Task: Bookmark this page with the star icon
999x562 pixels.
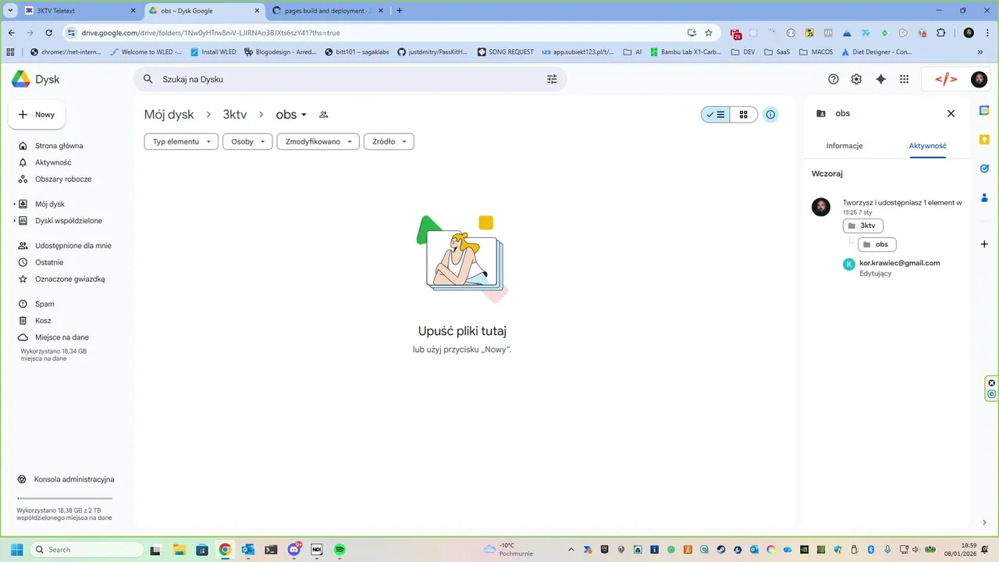Action: [709, 33]
